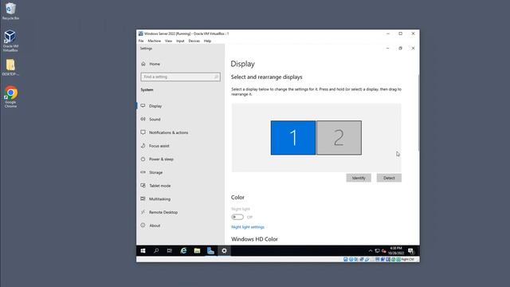Click the Sound speaker icon in the sidebar
The height and width of the screenshot is (287, 510).
coord(143,119)
